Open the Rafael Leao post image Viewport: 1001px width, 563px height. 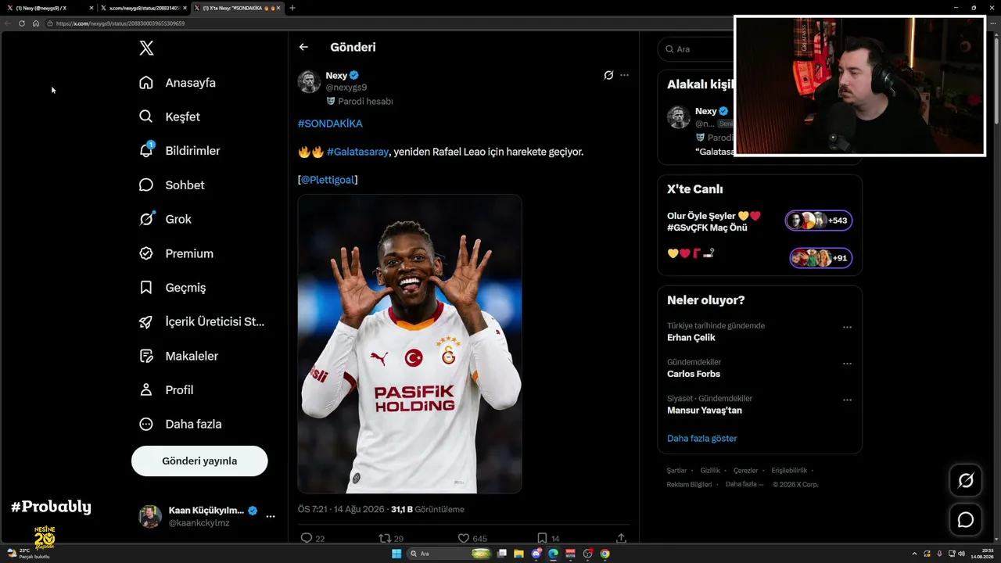(410, 344)
